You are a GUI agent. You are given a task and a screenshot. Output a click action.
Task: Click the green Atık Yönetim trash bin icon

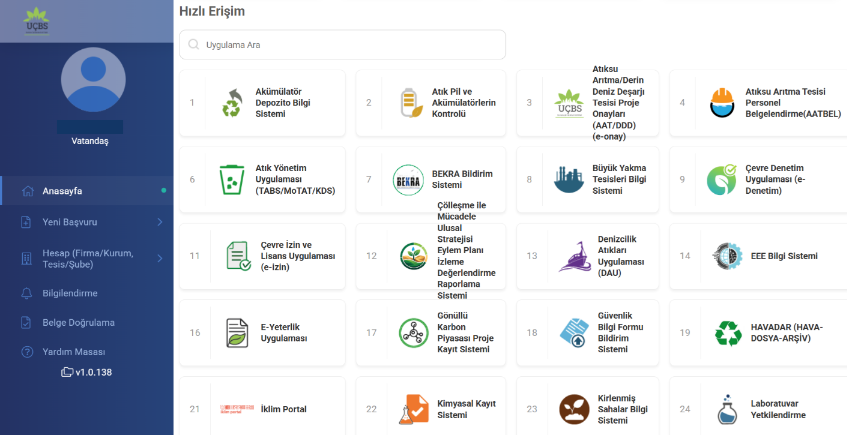point(231,179)
